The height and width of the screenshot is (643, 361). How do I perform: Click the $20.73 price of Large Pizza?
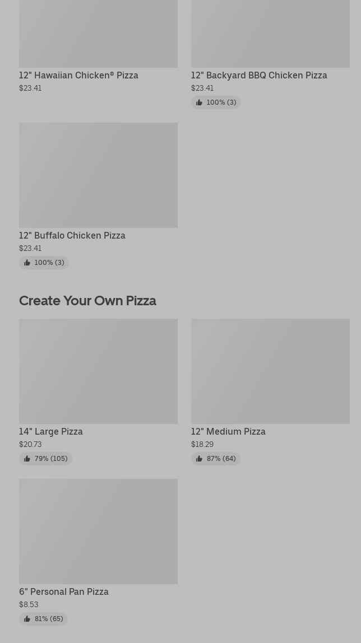tap(30, 444)
